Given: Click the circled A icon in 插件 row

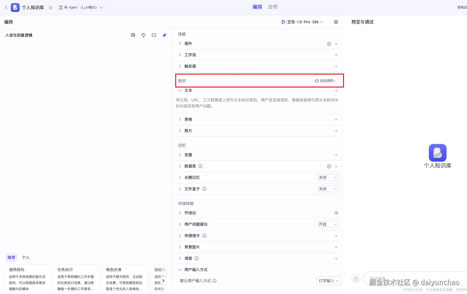Looking at the screenshot, I should pyautogui.click(x=329, y=44).
